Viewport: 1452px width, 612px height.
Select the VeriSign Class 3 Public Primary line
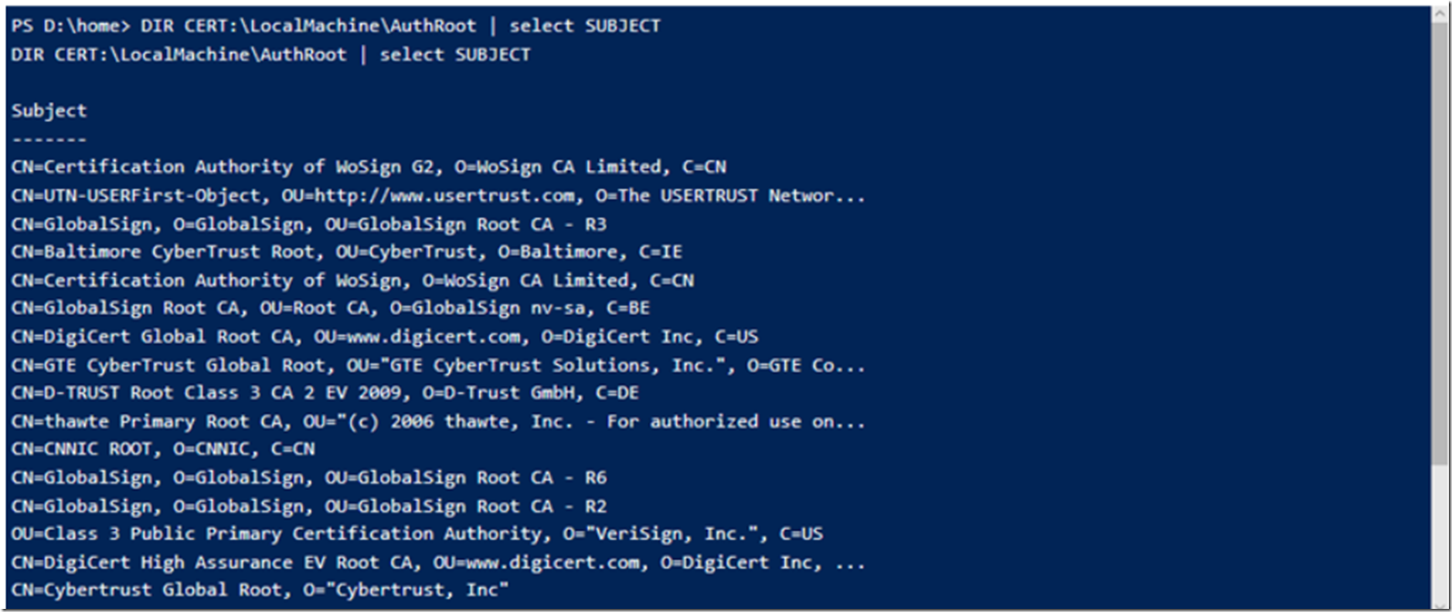pos(417,534)
